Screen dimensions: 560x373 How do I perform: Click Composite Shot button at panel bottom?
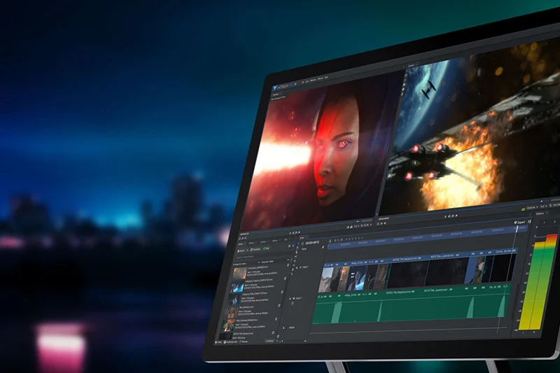(x=230, y=342)
